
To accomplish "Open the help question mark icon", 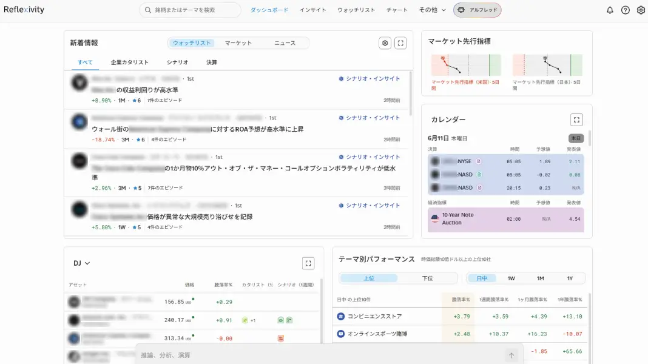I will tap(626, 10).
